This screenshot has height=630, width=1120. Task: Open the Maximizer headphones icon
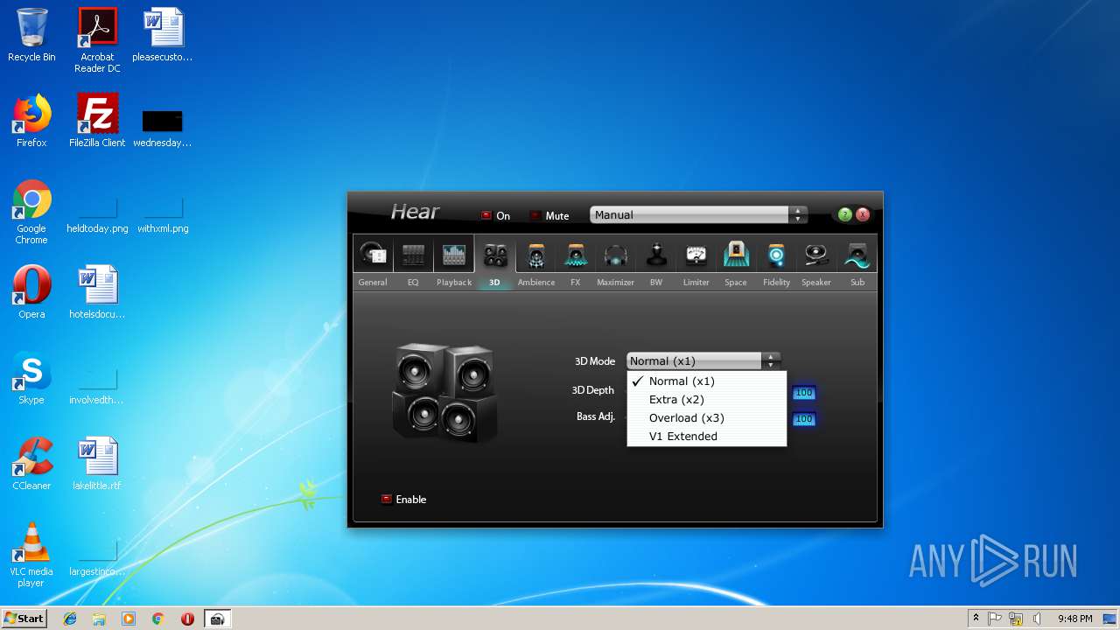pos(616,255)
